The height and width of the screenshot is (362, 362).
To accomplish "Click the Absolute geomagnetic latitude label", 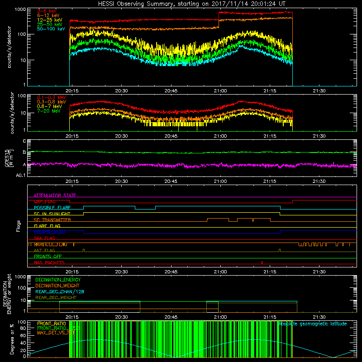I will [x=313, y=324].
